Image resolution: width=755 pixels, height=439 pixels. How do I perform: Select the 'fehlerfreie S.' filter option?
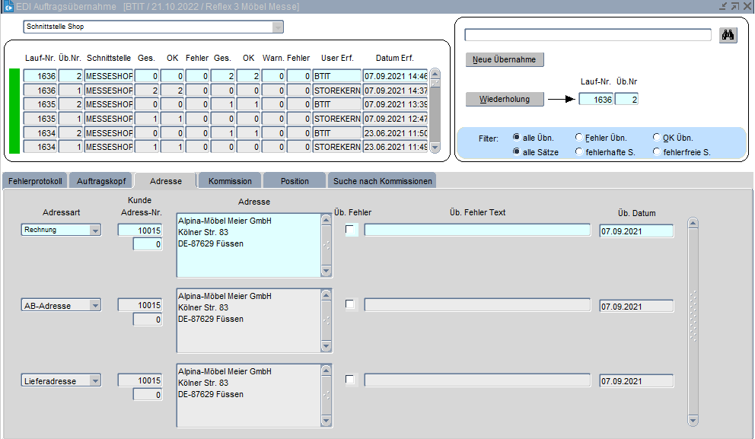[x=657, y=152]
